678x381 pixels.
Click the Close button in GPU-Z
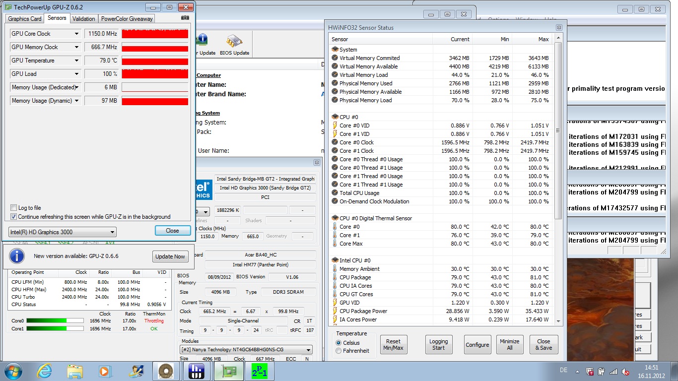click(173, 231)
